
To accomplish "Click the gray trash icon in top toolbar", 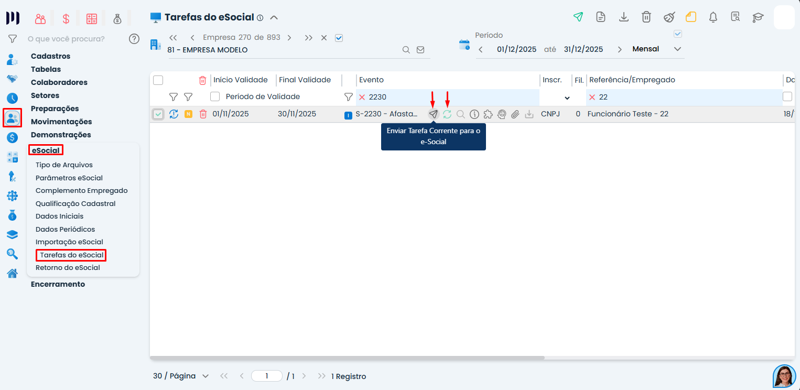I will [646, 17].
